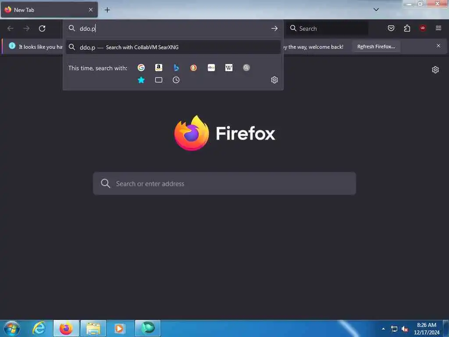Expand the list all tabs chevron
449x337 pixels.
[x=376, y=10]
